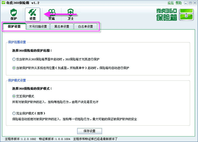Click the 保护模式设置 group heading
Image resolution: width=198 pixels, height=142 pixels.
point(17,80)
